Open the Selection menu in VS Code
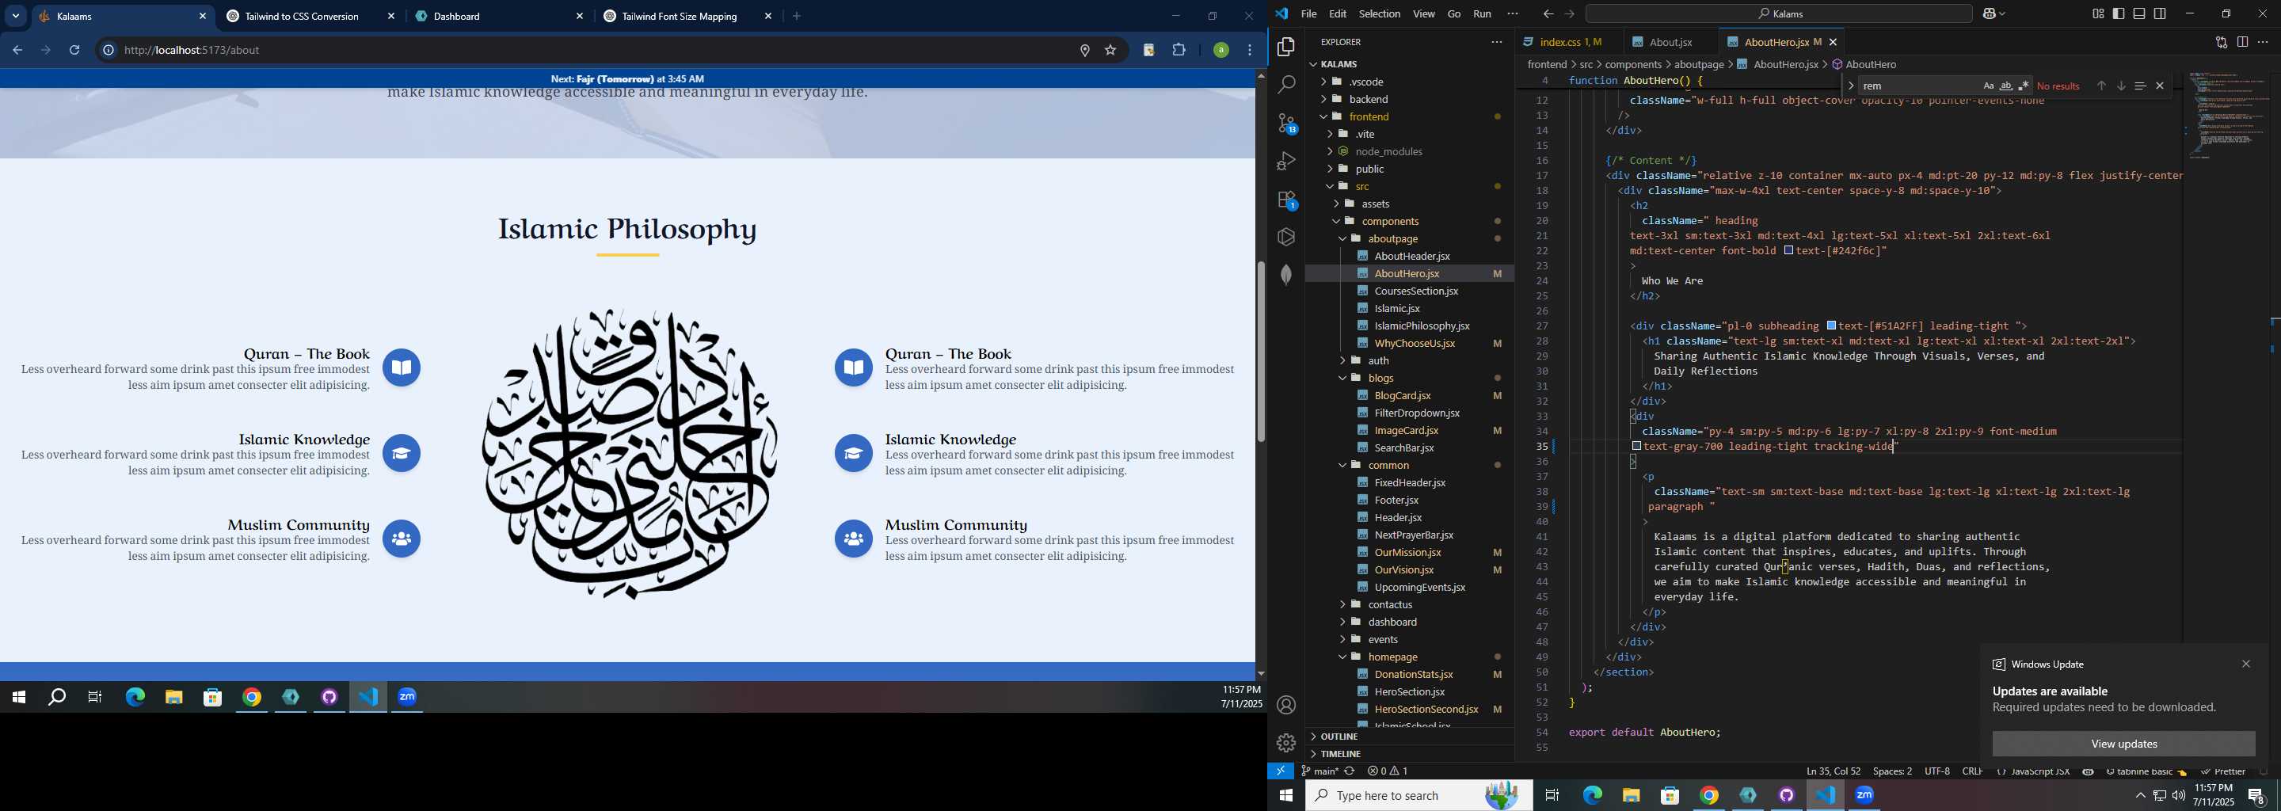 tap(1380, 14)
